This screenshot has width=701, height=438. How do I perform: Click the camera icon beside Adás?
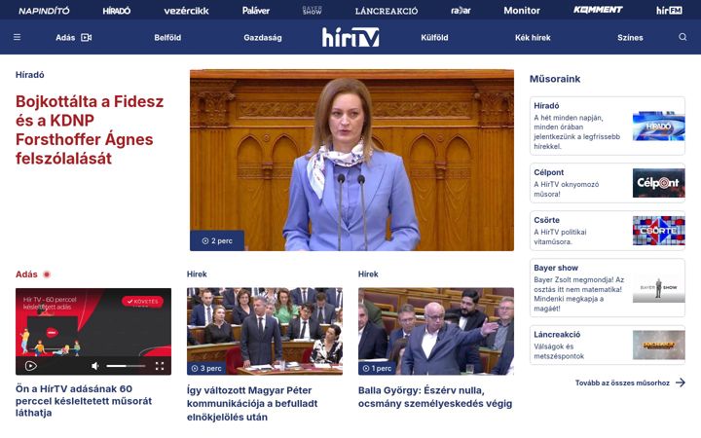pyautogui.click(x=87, y=38)
